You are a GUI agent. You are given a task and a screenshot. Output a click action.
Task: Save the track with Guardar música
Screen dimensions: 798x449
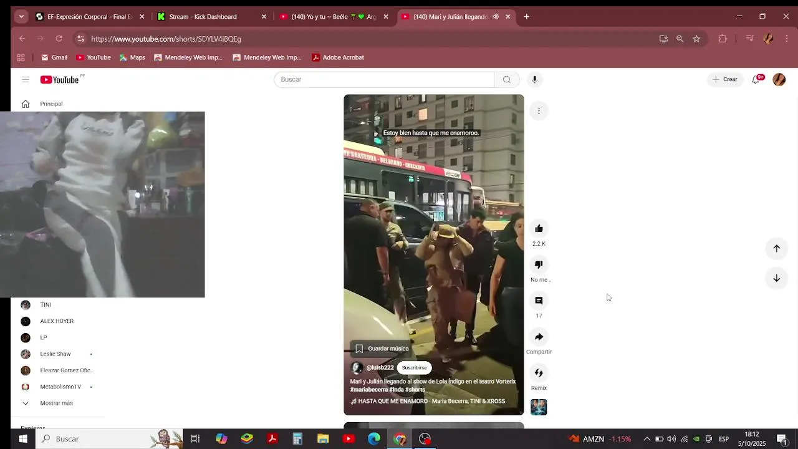382,349
